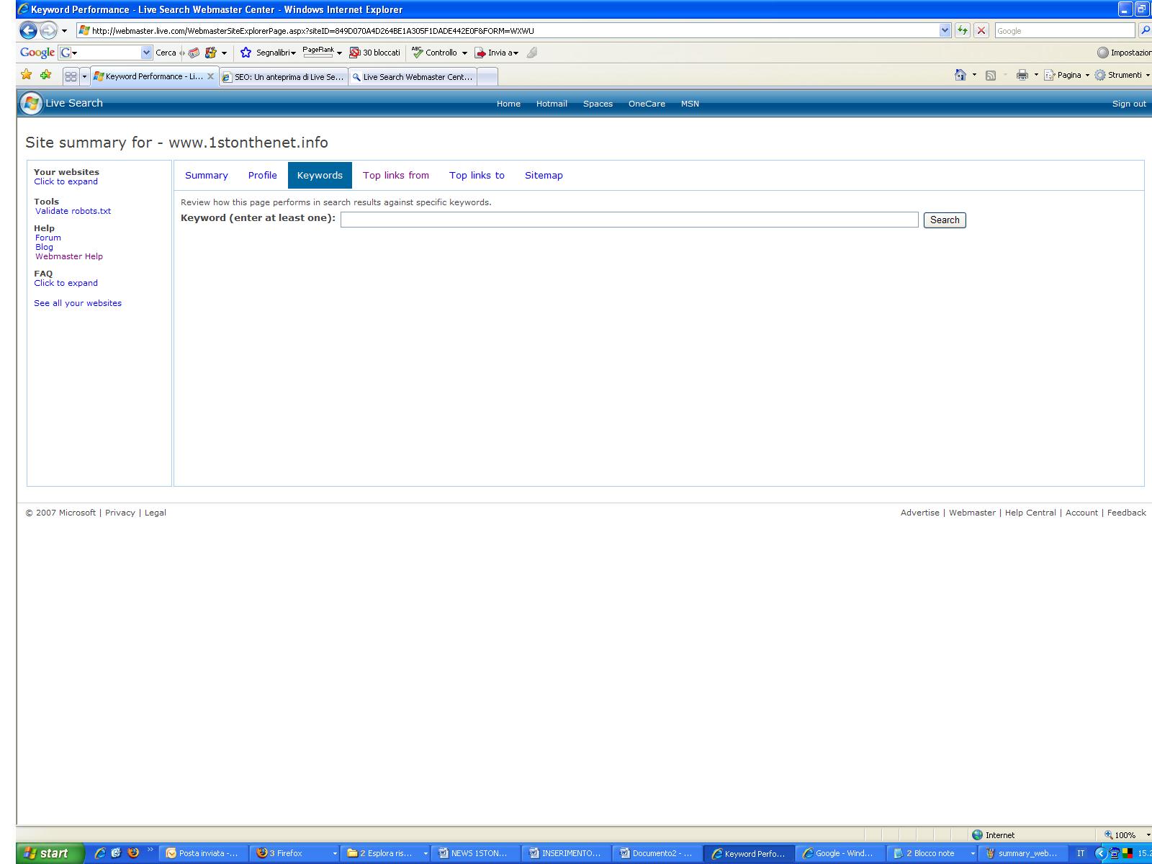1152x864 pixels.
Task: Select the Top links from tab
Action: (x=396, y=175)
